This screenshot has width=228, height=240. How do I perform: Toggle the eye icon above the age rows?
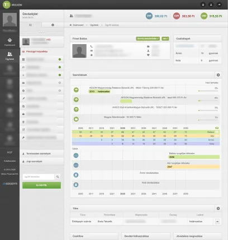coord(217,128)
